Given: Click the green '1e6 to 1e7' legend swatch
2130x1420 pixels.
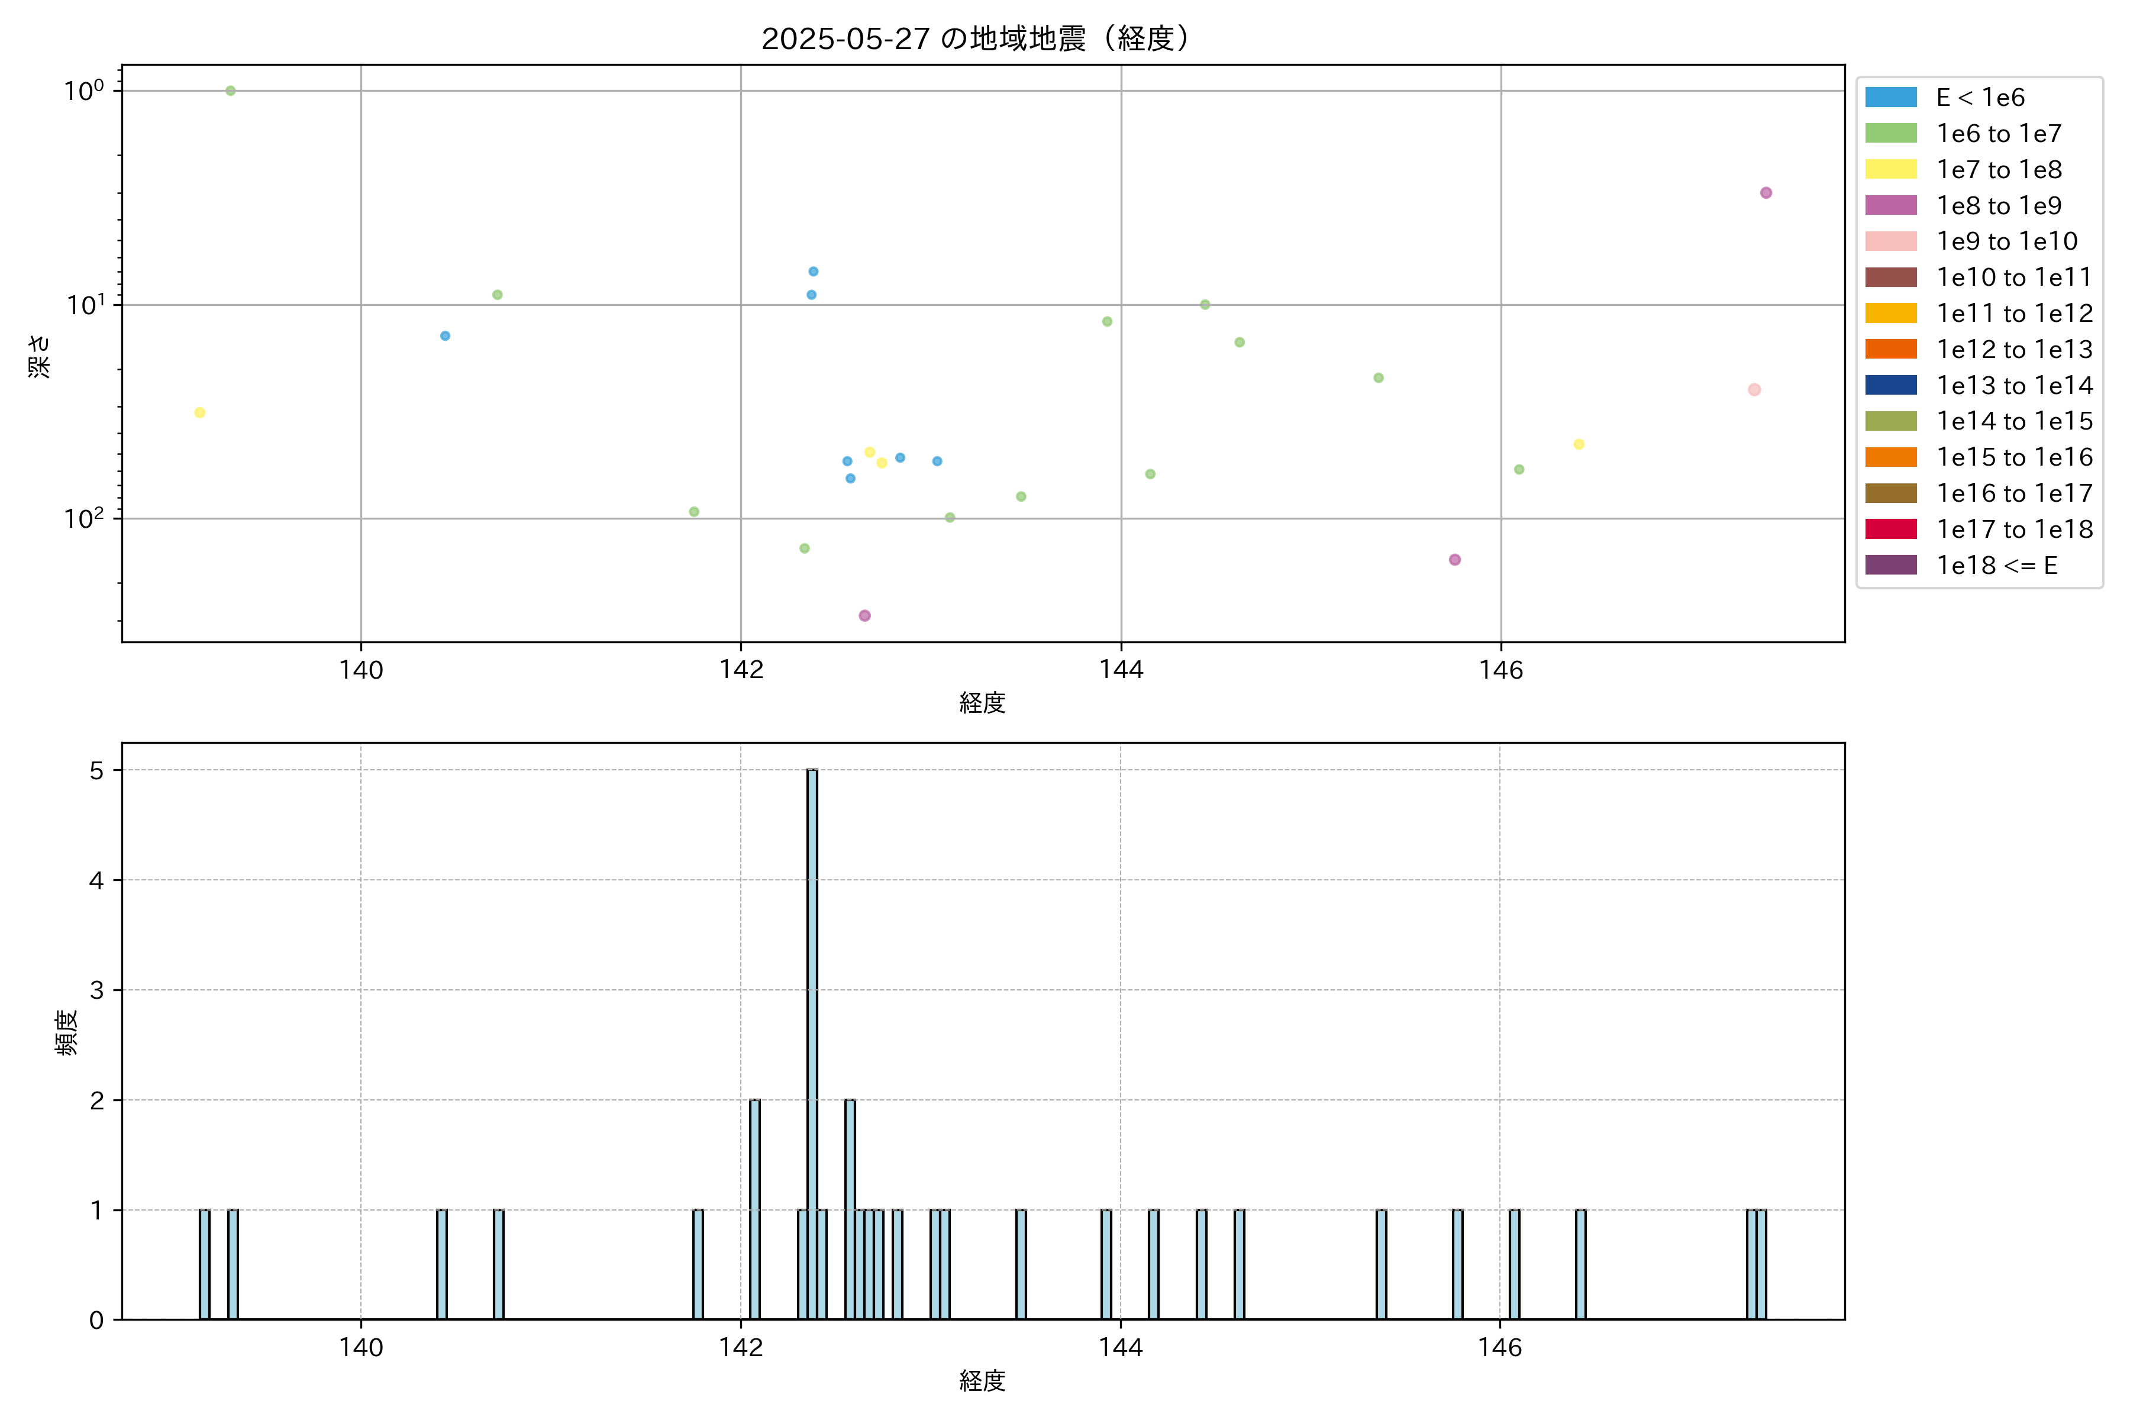Looking at the screenshot, I should point(1890,133).
